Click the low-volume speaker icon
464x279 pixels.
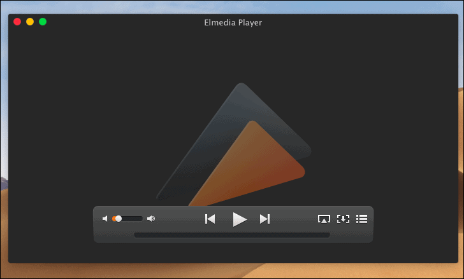coord(105,219)
